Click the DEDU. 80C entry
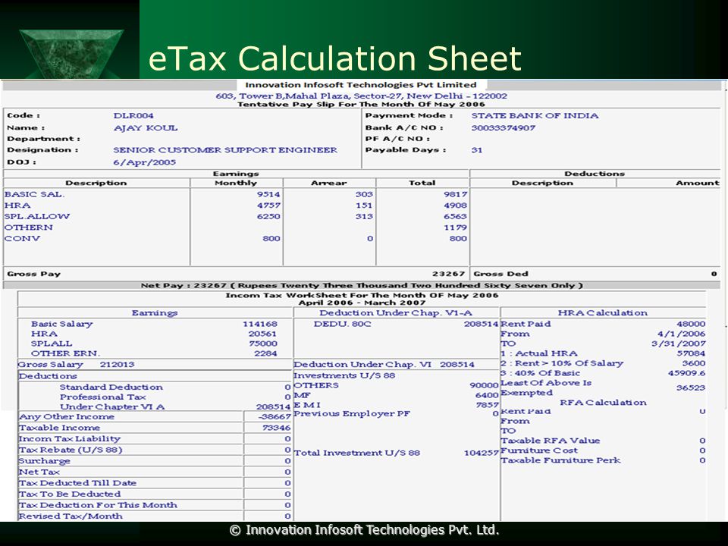Image resolution: width=728 pixels, height=546 pixels. tap(342, 324)
